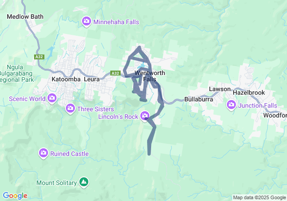Select the Katoomba town label
Screen dimensions: 287x201
coord(66,79)
